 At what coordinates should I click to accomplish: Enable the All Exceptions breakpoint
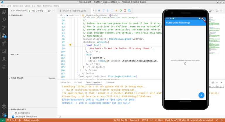tap(13, 113)
